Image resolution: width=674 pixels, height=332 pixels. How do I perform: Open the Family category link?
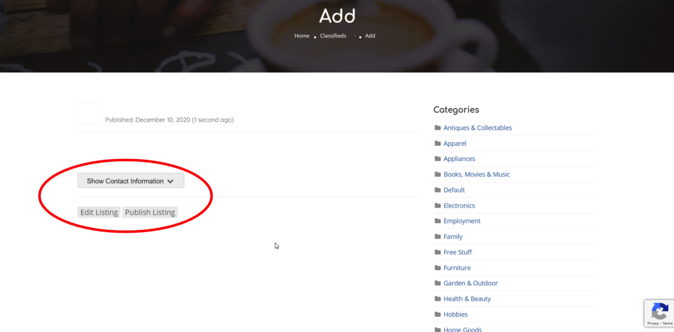453,237
